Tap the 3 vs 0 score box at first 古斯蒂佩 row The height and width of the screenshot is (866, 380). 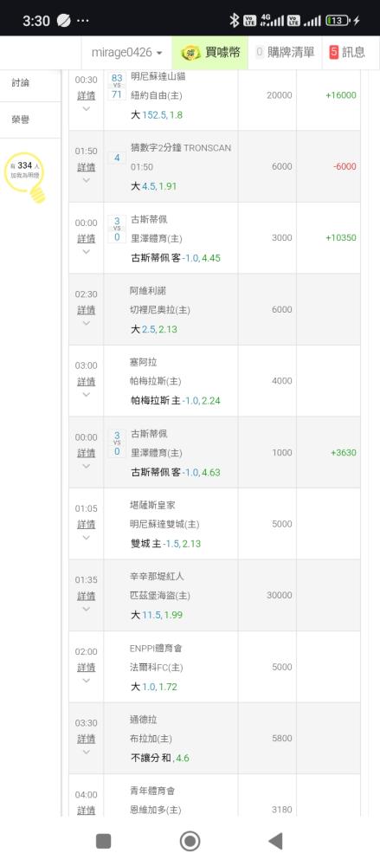pyautogui.click(x=117, y=229)
